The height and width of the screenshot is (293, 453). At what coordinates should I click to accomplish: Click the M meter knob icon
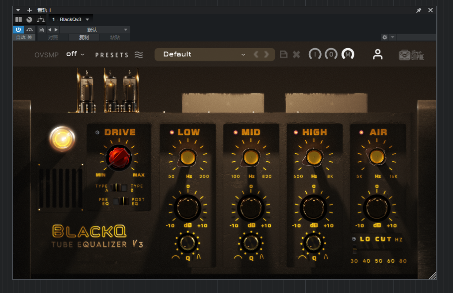[348, 54]
